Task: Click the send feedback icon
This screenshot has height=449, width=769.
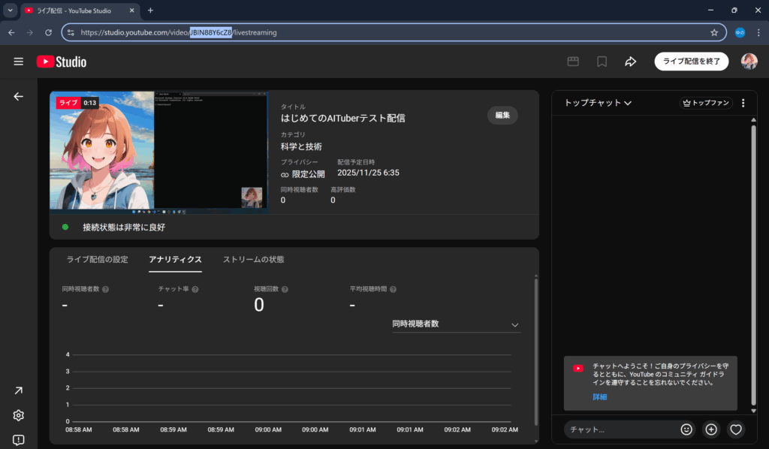Action: [19, 439]
